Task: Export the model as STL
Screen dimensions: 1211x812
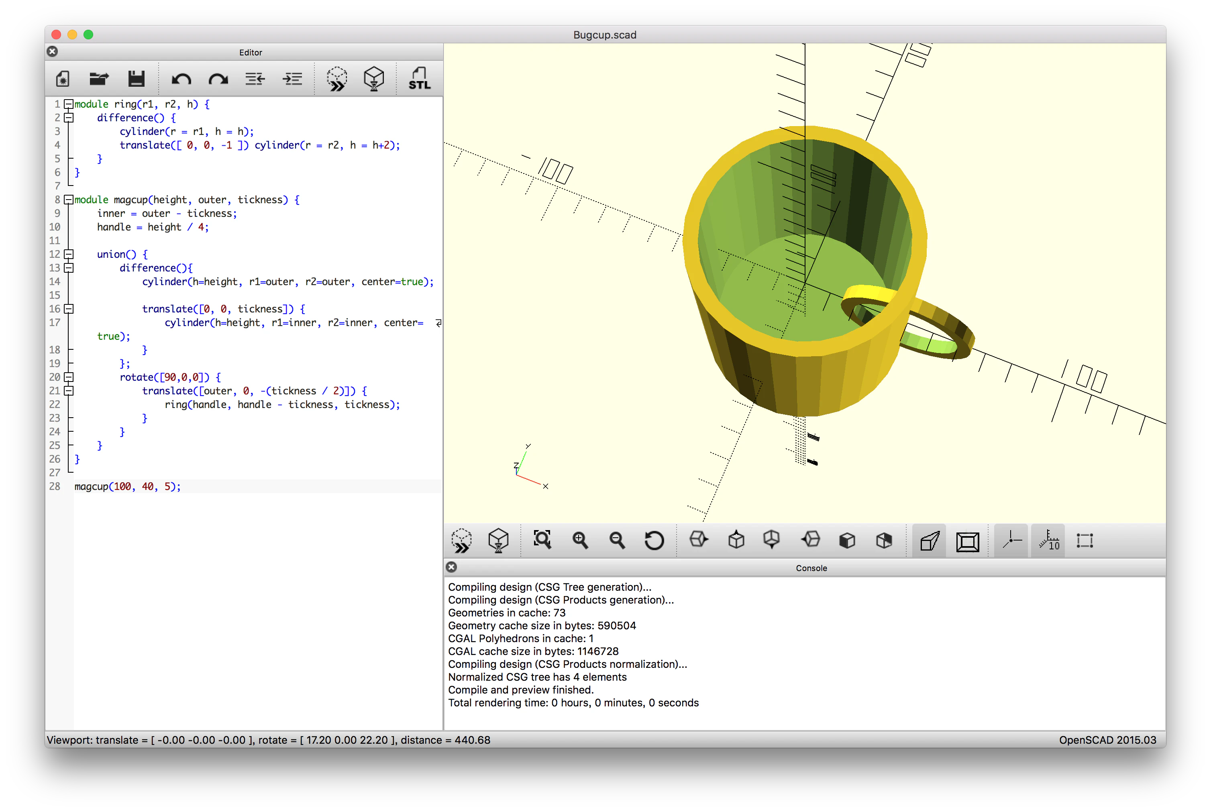Action: [x=419, y=79]
